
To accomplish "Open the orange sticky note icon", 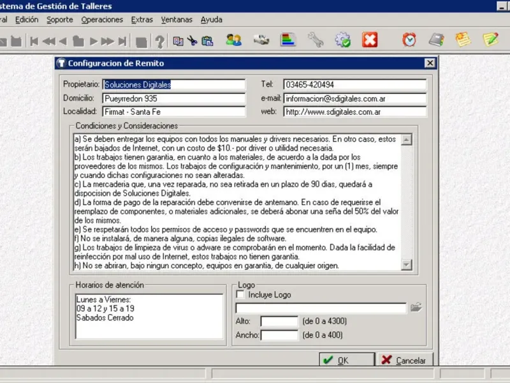I will coord(463,40).
